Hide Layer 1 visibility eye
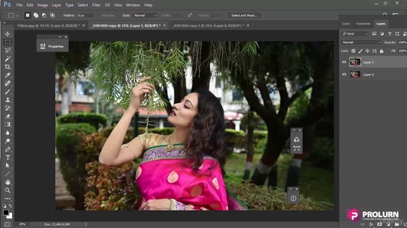The image size is (407, 228). pyautogui.click(x=344, y=62)
